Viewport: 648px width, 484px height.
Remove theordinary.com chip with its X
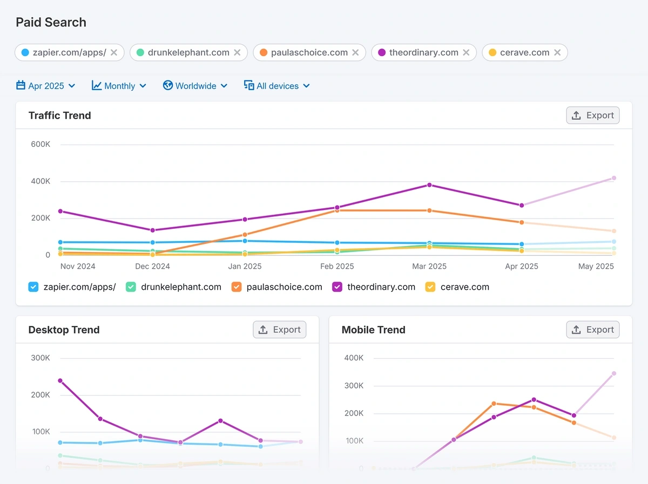pyautogui.click(x=466, y=52)
